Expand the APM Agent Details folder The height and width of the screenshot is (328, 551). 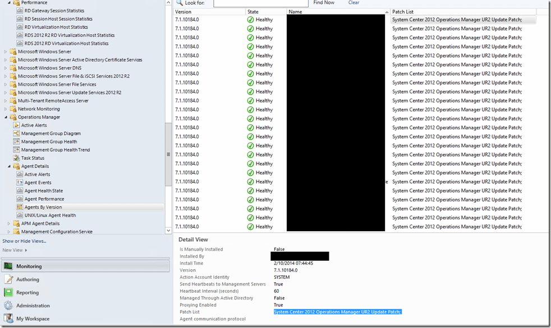tap(10, 223)
